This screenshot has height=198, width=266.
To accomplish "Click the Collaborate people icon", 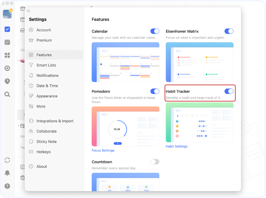I will [x=31, y=131].
